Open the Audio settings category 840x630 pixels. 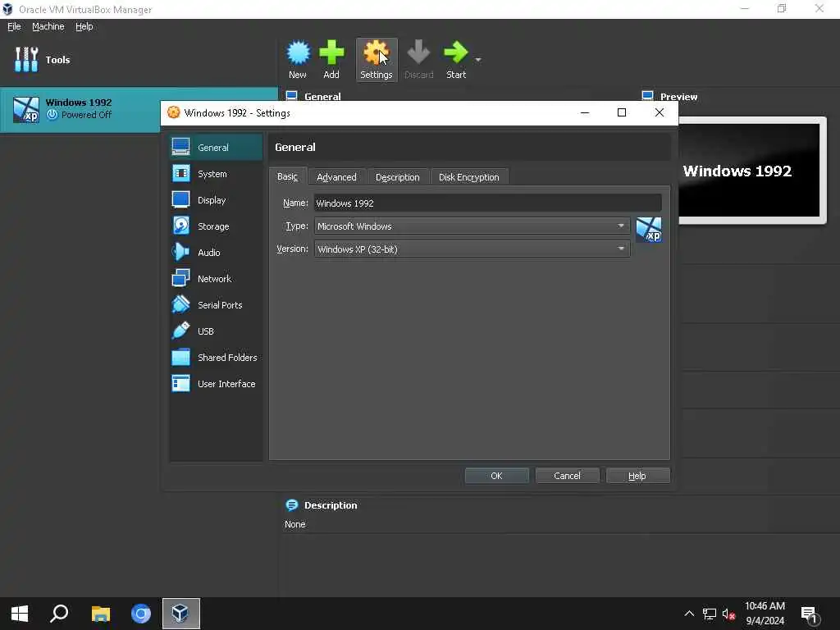pyautogui.click(x=216, y=253)
